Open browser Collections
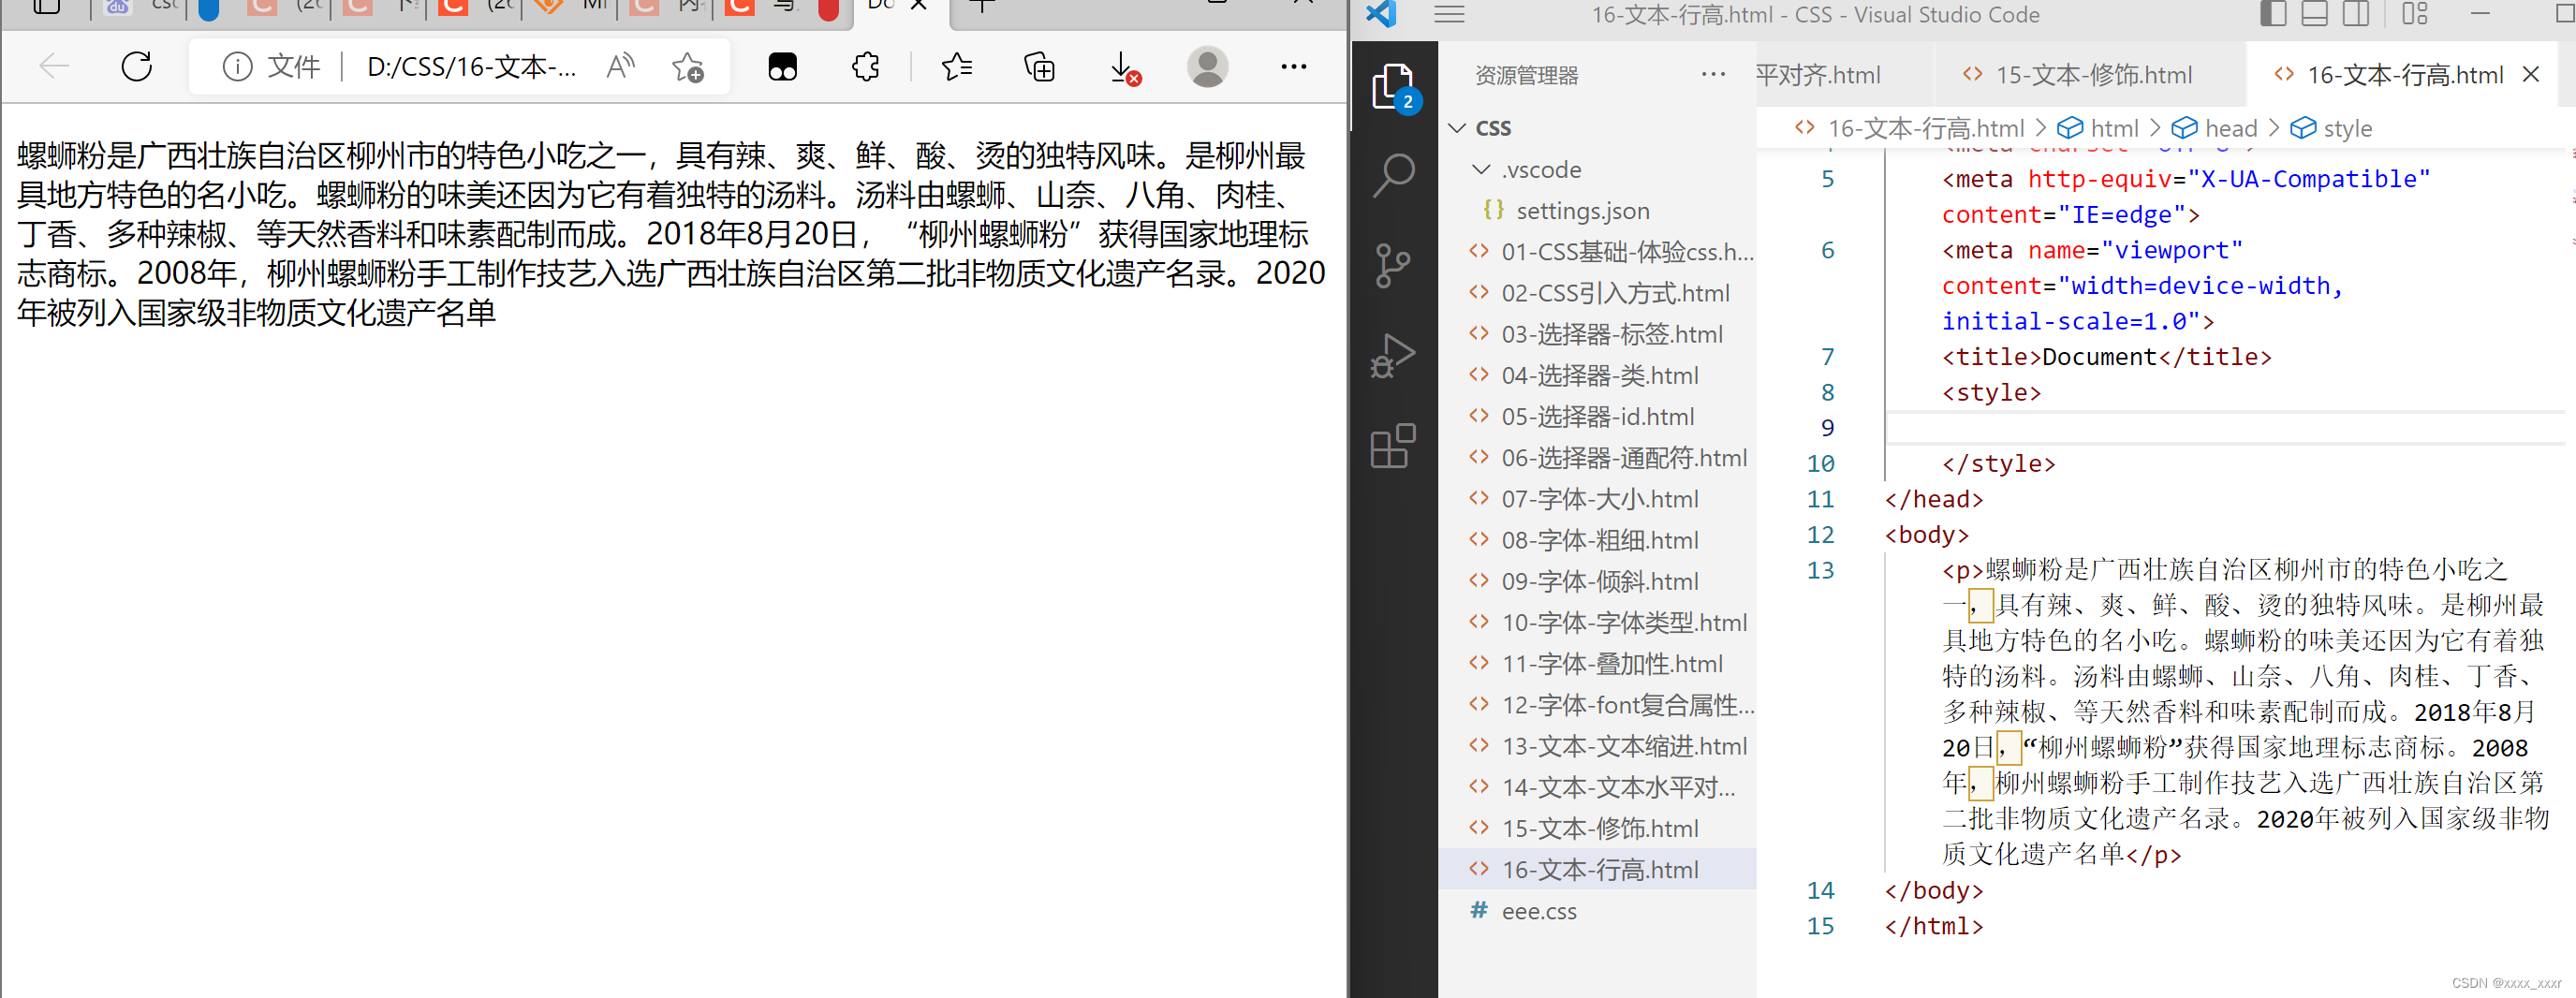The height and width of the screenshot is (998, 2576). click(x=1040, y=67)
